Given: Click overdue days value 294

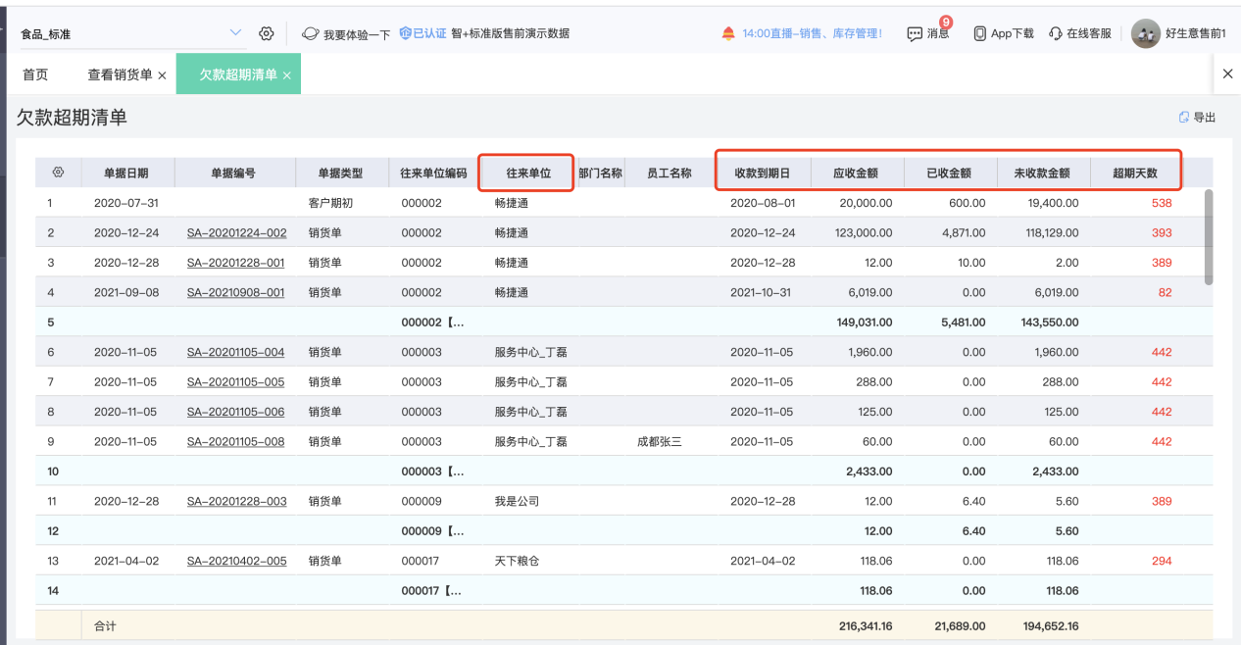Looking at the screenshot, I should (x=1162, y=561).
